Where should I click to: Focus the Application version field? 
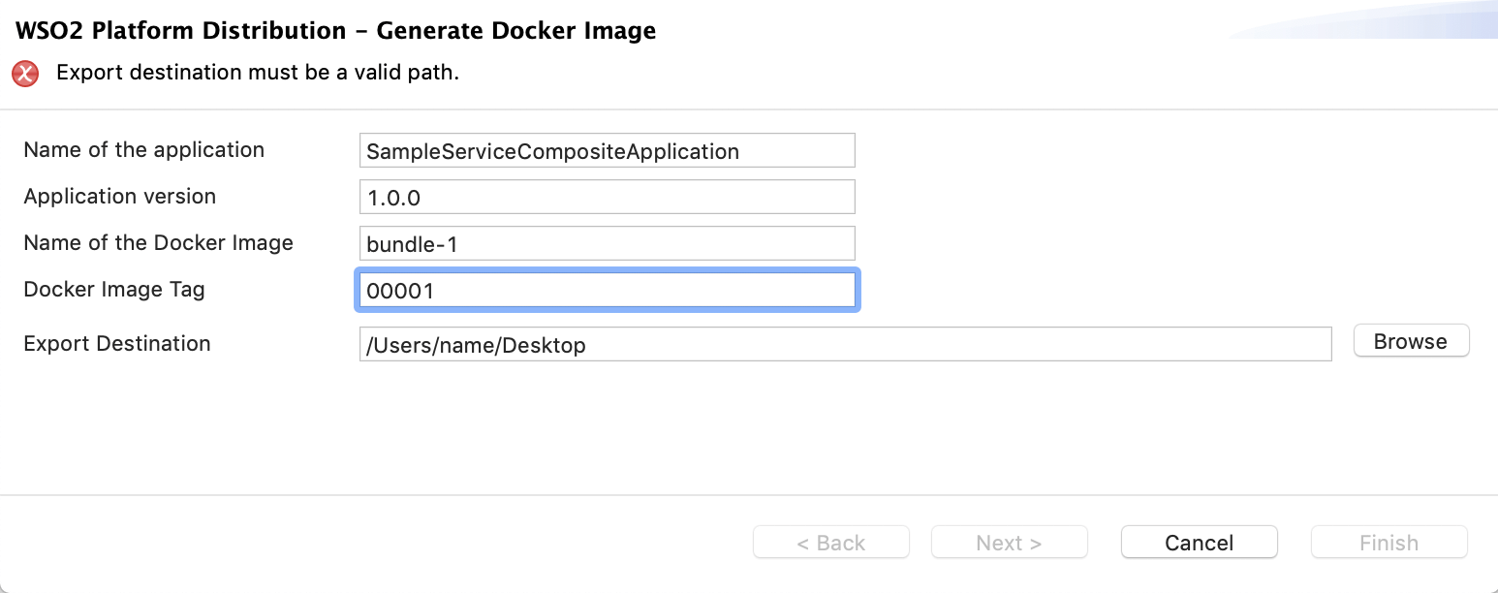[x=607, y=197]
